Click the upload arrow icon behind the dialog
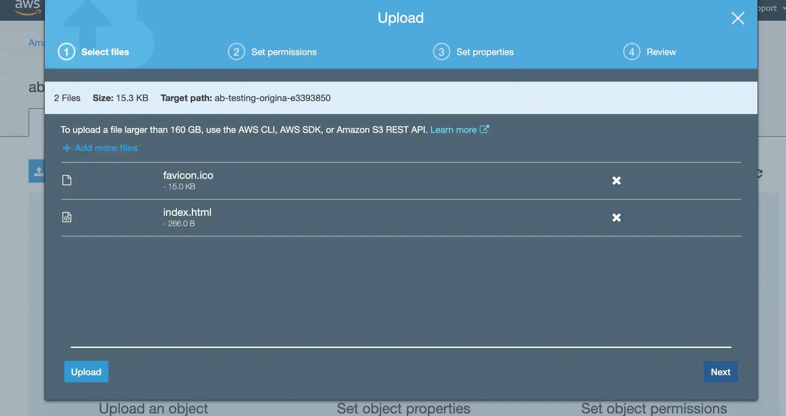This screenshot has width=786, height=416. (x=39, y=171)
